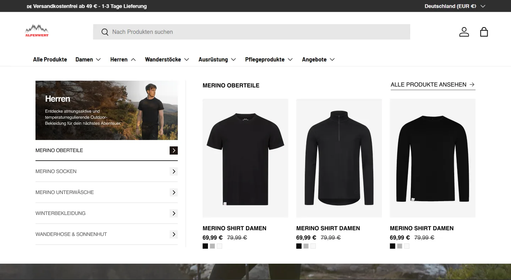Click the Merino Oberteile section heading
511x280 pixels.
pos(231,85)
